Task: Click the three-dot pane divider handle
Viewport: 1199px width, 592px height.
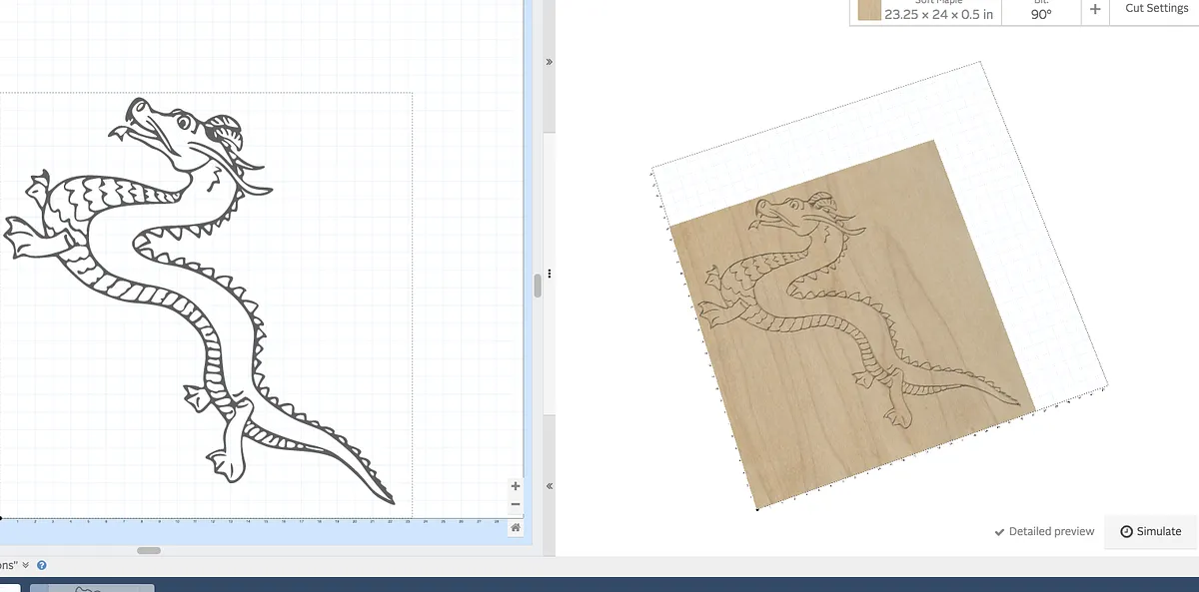Action: pyautogui.click(x=549, y=273)
